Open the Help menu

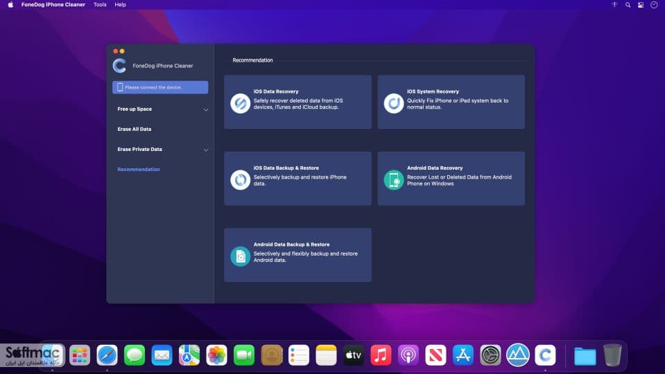pos(121,5)
